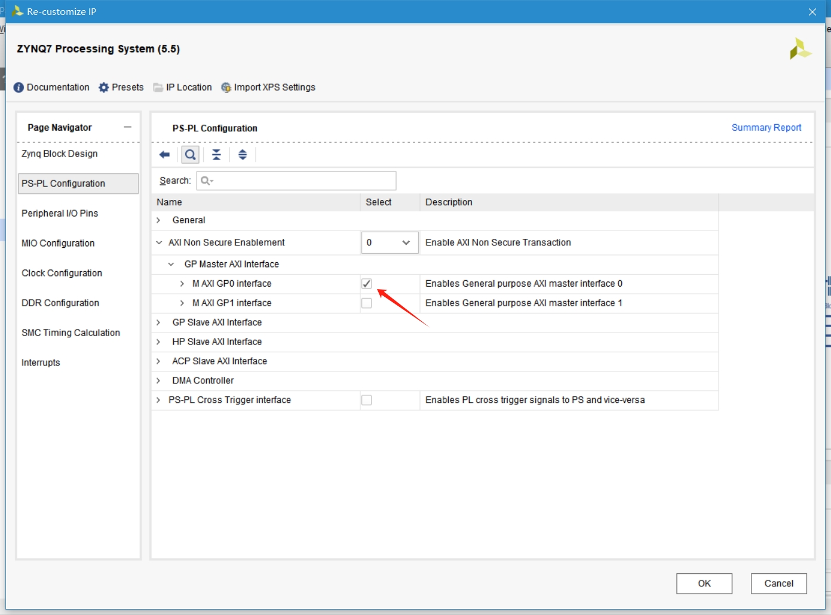Uncheck the M AXI GP0 interface checkbox
831x615 pixels.
pos(367,284)
